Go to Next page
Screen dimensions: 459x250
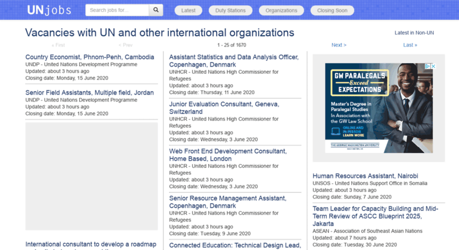(x=338, y=45)
